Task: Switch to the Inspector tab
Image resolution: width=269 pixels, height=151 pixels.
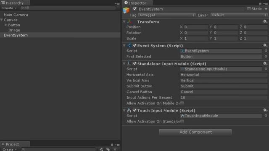Action: (137, 3)
